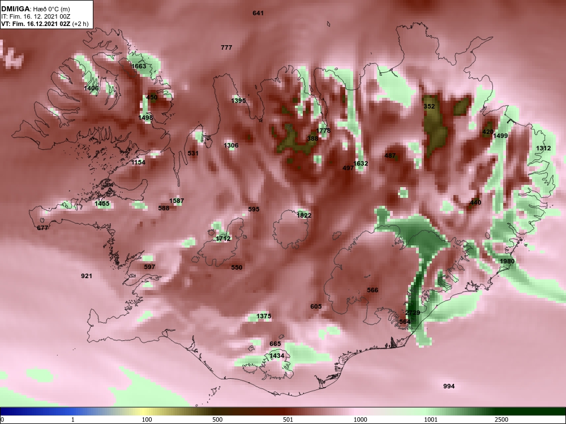Image resolution: width=566 pixels, height=424 pixels.
Task: Select the 1000 tick on the color scale
Action: click(361, 419)
